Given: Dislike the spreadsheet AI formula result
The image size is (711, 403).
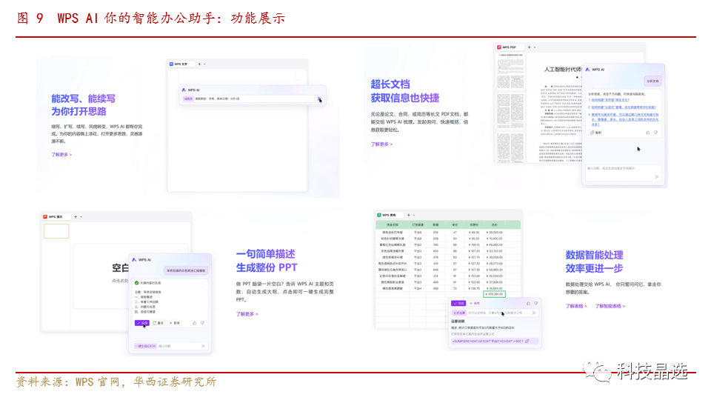Looking at the screenshot, I should pos(536,303).
